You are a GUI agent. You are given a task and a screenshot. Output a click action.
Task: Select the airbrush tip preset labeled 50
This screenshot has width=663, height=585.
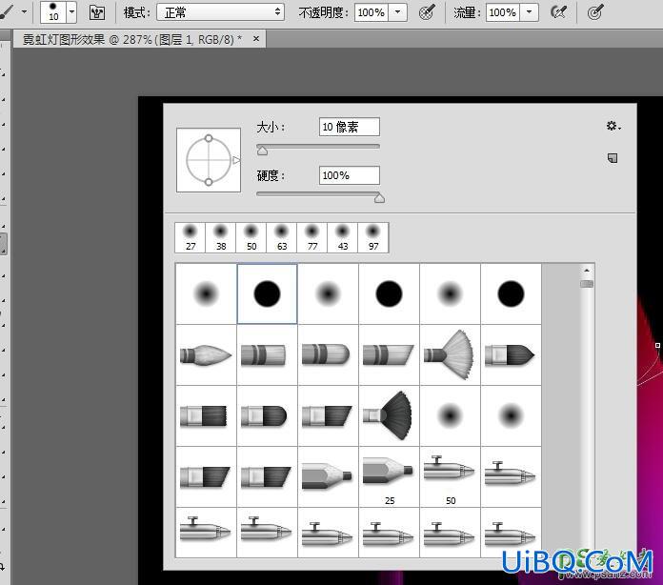pos(450,476)
